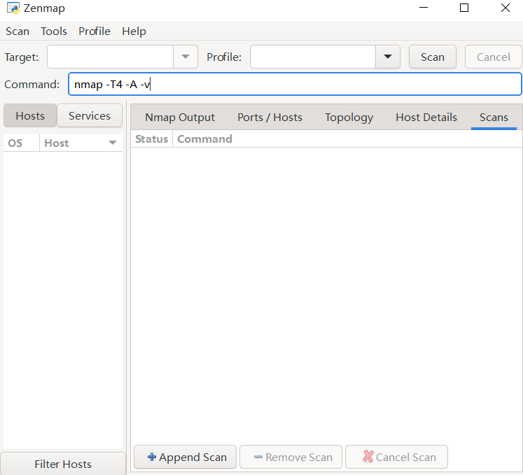
Task: Open the Profile menu
Action: click(x=95, y=31)
